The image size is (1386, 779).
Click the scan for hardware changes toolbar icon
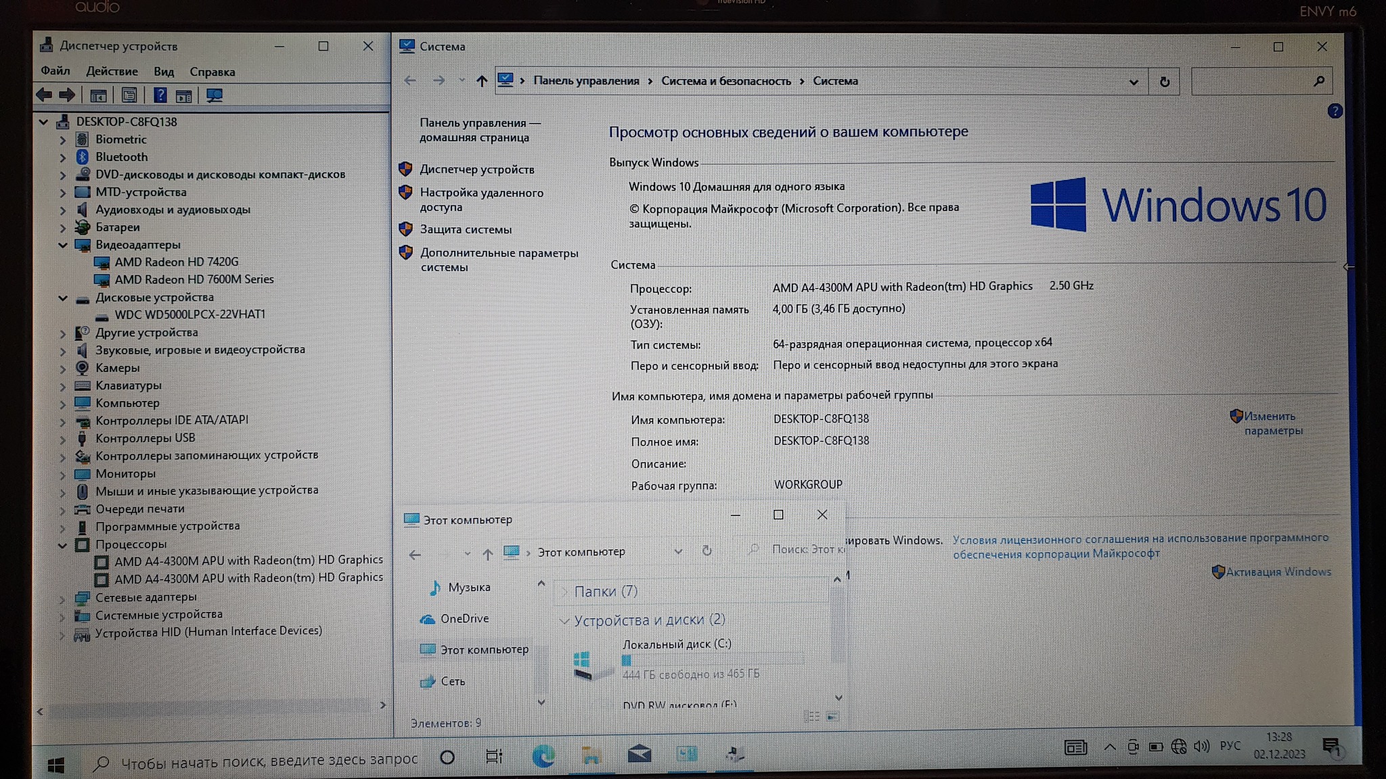click(215, 95)
